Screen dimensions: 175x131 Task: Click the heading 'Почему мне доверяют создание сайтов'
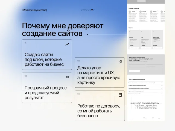[x=63, y=29]
